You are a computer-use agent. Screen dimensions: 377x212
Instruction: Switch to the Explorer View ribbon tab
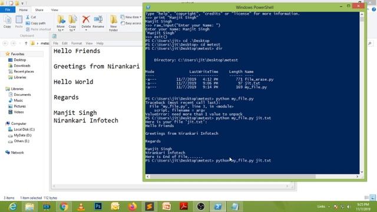(55, 10)
